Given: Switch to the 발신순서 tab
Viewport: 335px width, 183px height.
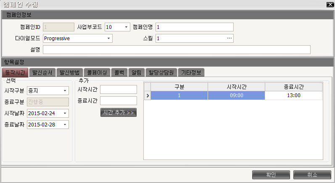Looking at the screenshot, I should (x=42, y=72).
